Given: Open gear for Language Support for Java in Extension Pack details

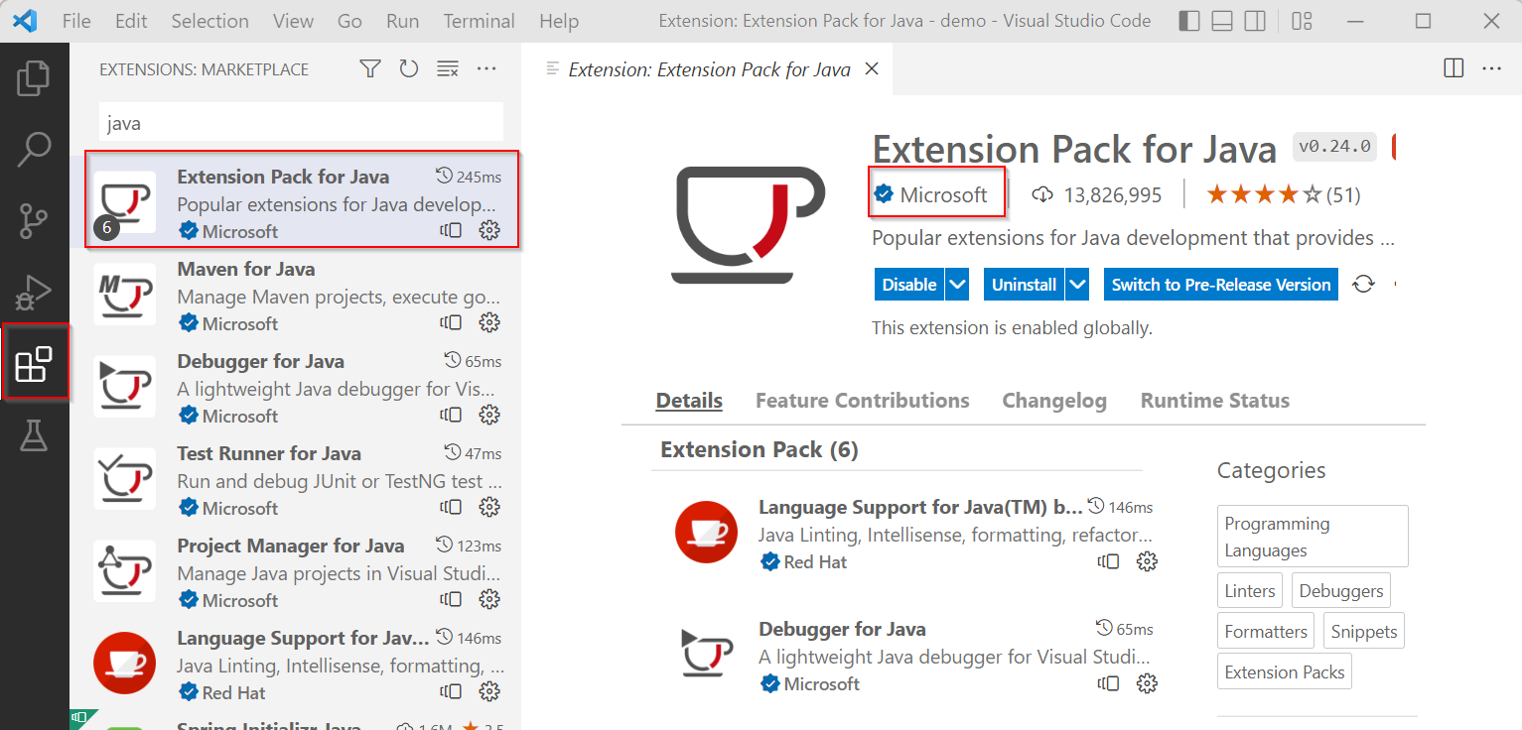Looking at the screenshot, I should [1147, 562].
